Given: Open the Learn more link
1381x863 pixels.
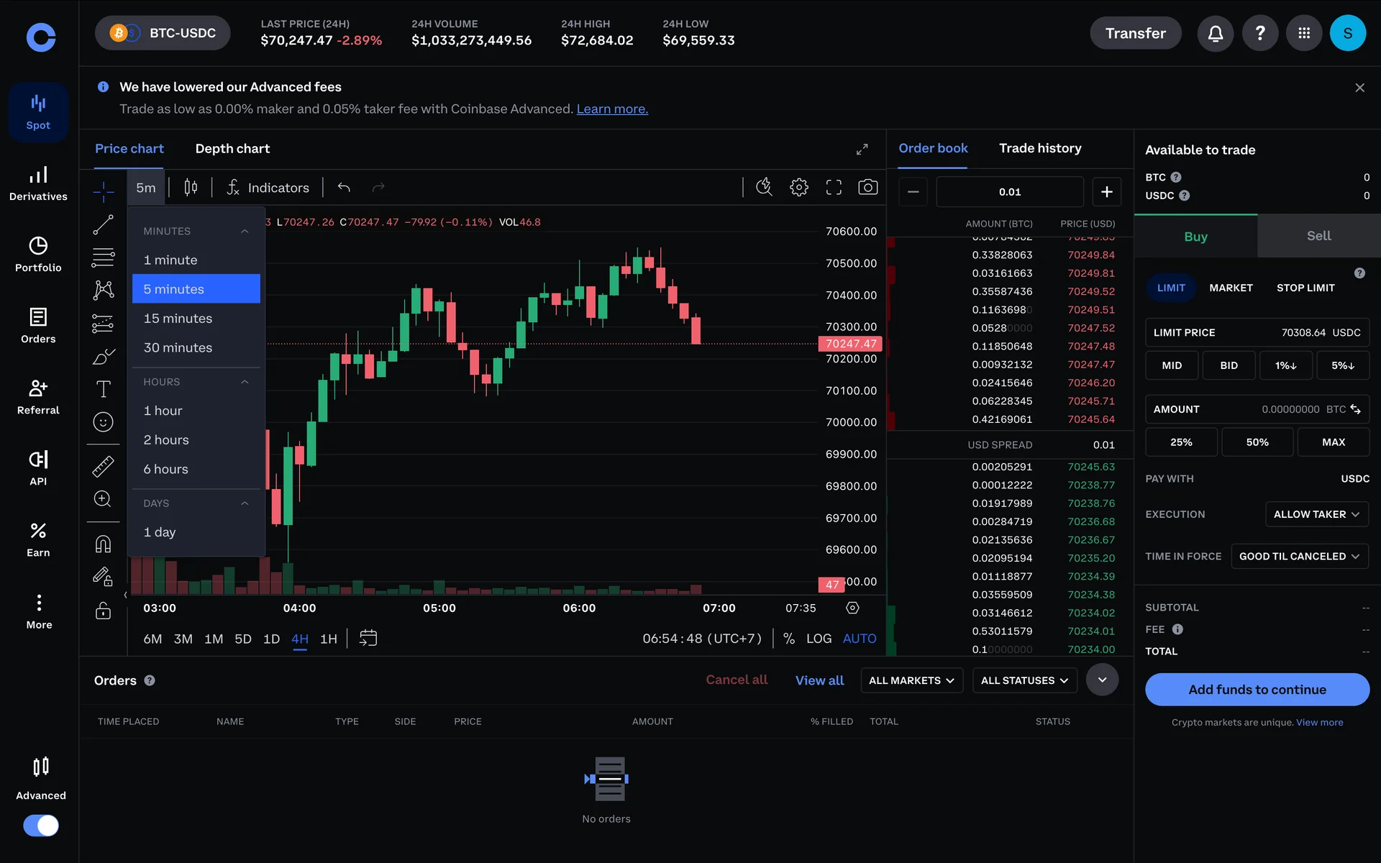Looking at the screenshot, I should coord(612,109).
